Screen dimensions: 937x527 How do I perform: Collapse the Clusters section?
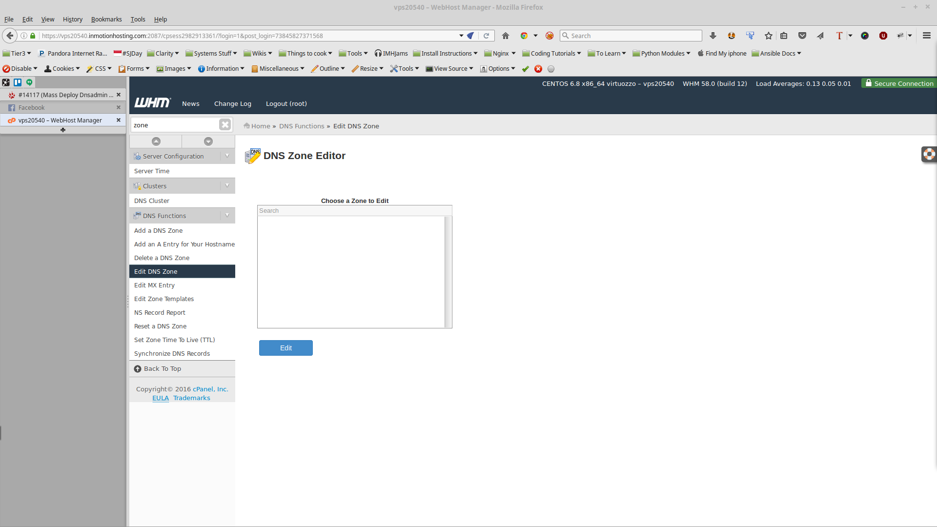click(x=227, y=186)
